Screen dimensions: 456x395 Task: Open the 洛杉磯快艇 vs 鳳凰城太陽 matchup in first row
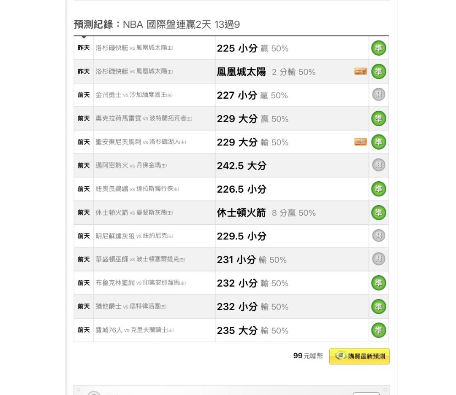tap(134, 48)
